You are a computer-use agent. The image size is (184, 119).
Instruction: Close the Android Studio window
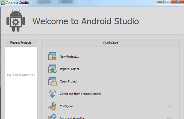coord(178,2)
